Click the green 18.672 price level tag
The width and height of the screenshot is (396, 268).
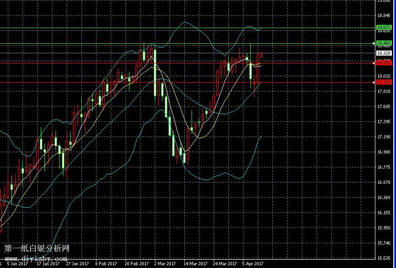(x=384, y=28)
